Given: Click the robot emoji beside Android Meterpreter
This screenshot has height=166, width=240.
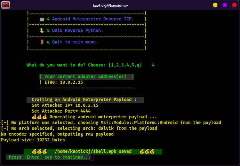Looking at the screenshot, I should [42, 19].
